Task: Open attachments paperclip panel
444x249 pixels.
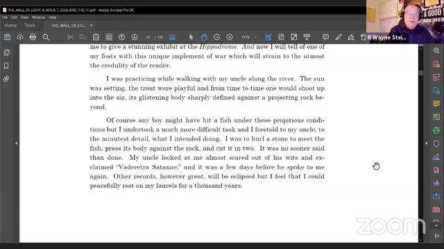Action: [x=6, y=79]
